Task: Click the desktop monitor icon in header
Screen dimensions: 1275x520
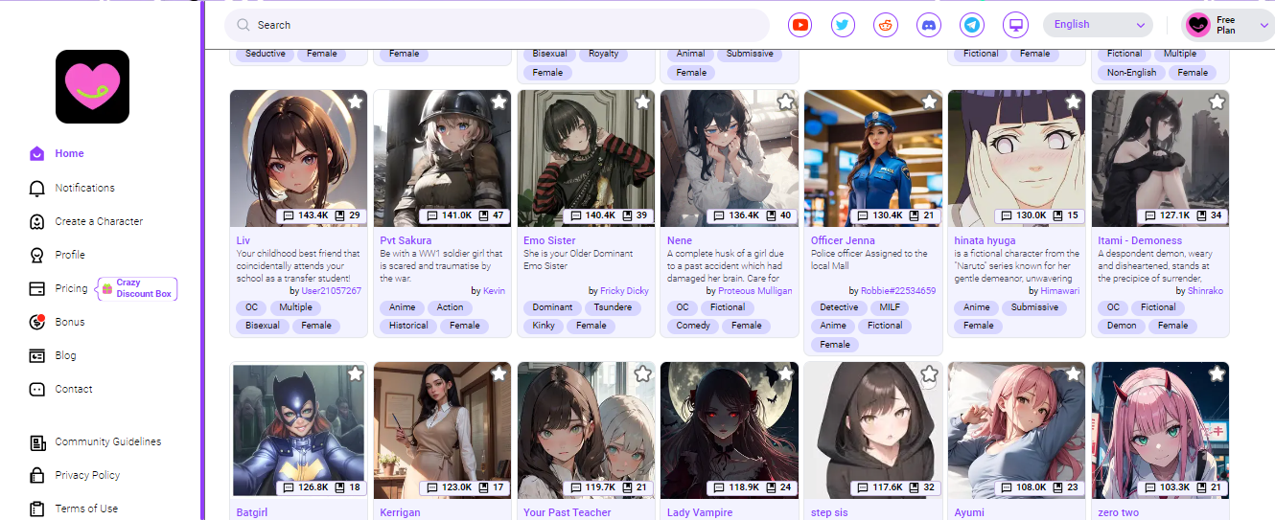Action: [1015, 25]
